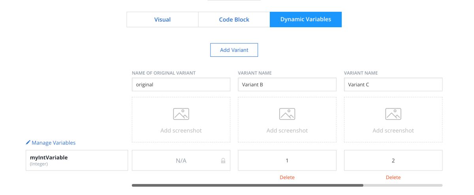Edit Variant B myIntVariable value field
The width and height of the screenshot is (474, 195).
click(x=287, y=160)
